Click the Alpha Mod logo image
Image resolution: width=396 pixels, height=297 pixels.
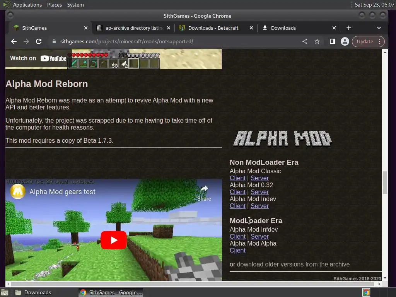pos(282,138)
